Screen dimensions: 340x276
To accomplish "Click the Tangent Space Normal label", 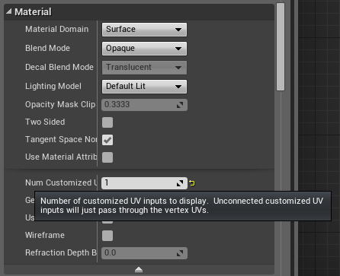I will tap(61, 139).
